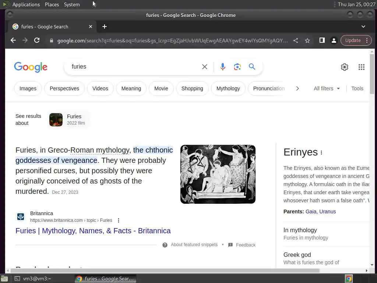This screenshot has height=283, width=377.
Task: Open About featured snippets
Action: point(194,245)
